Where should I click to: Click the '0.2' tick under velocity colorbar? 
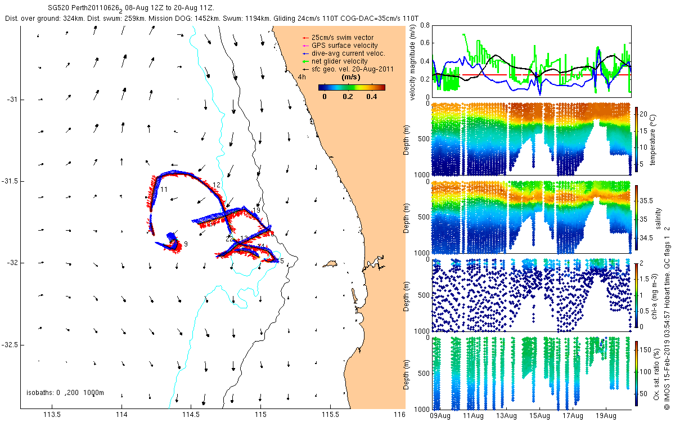click(348, 97)
